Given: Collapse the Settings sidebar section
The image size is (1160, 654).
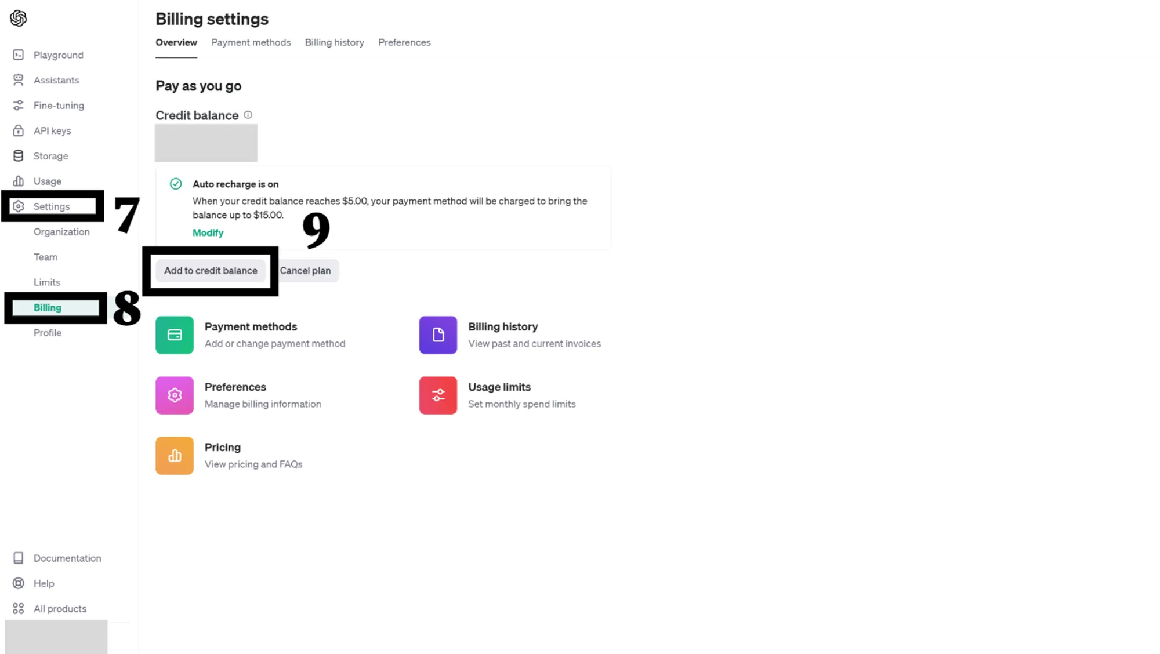Looking at the screenshot, I should click(51, 206).
